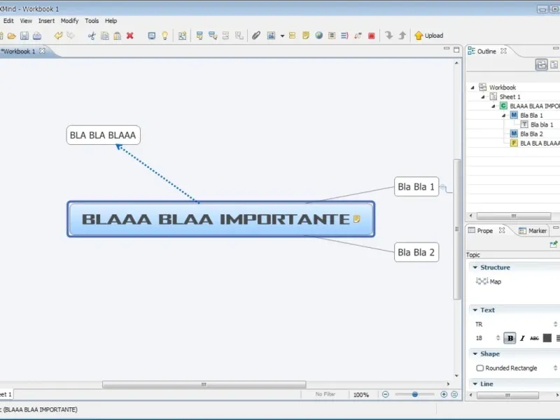The image size is (560, 420).
Task: Toggle bold text formatting
Action: (x=510, y=338)
